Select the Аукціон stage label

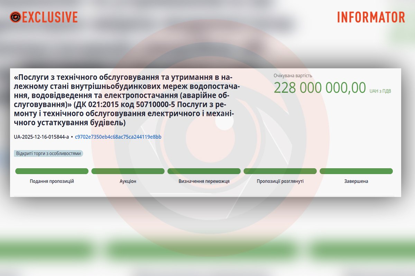(128, 181)
